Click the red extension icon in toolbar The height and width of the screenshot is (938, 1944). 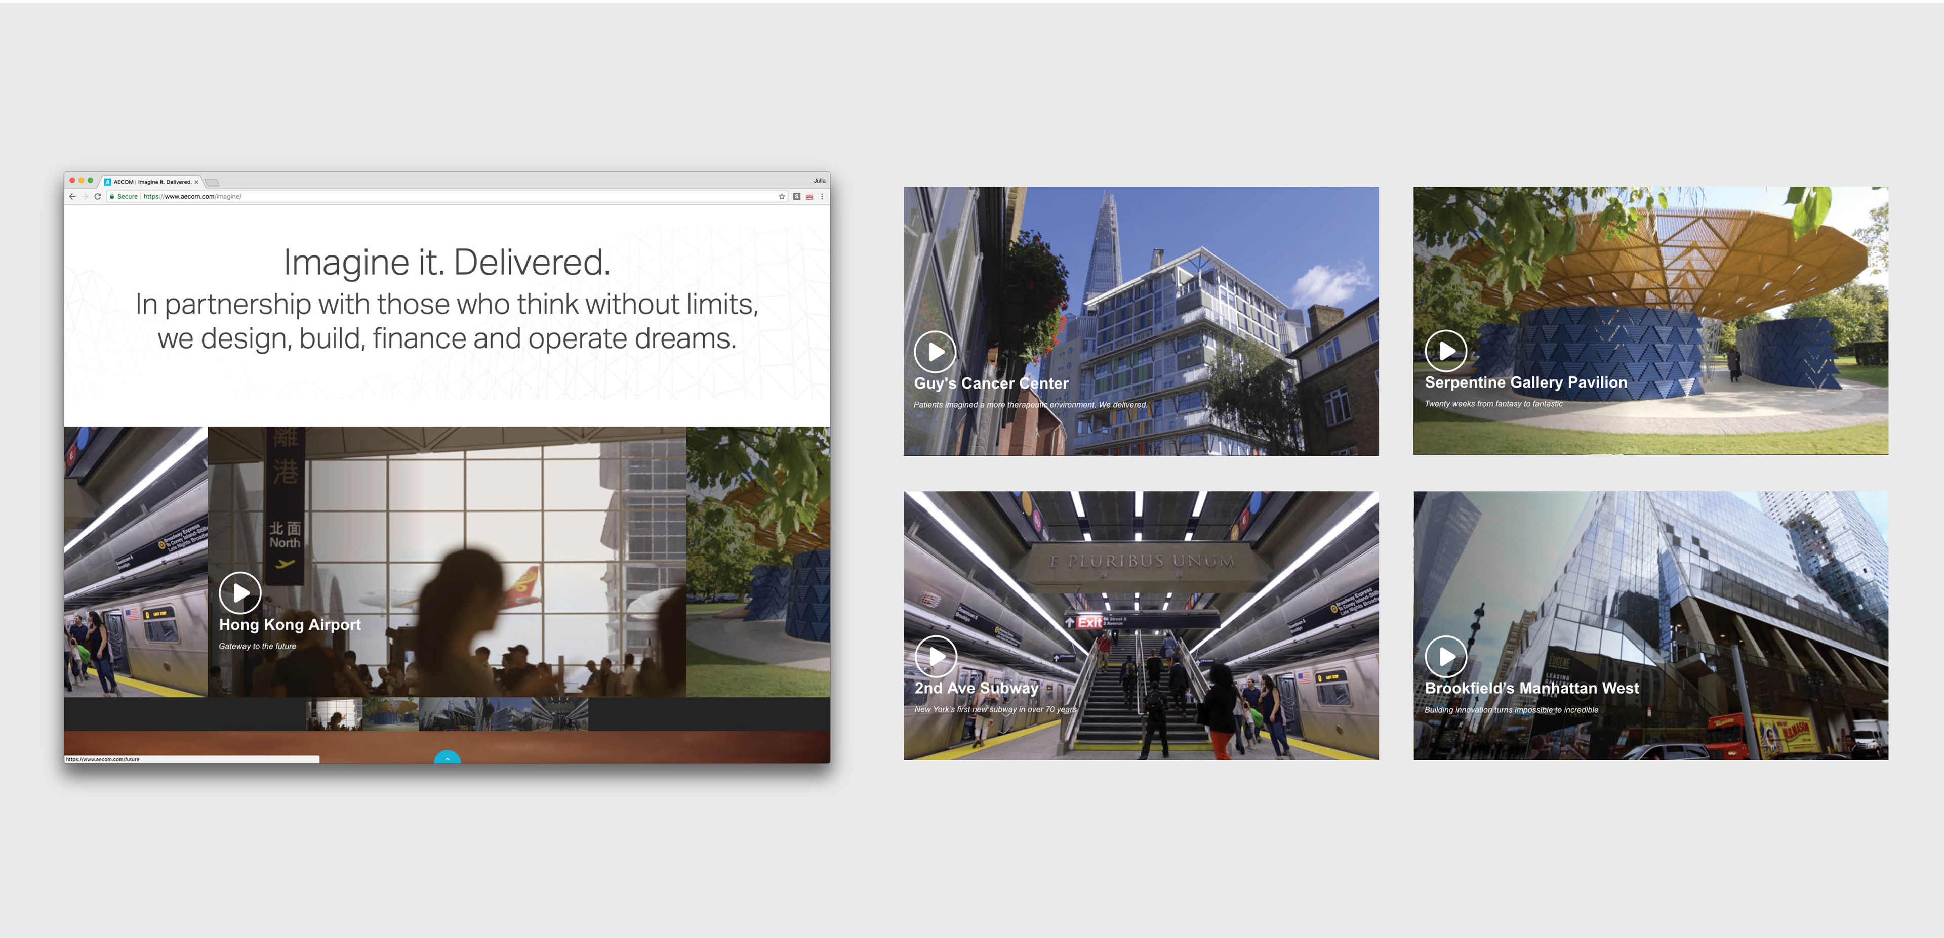point(809,197)
